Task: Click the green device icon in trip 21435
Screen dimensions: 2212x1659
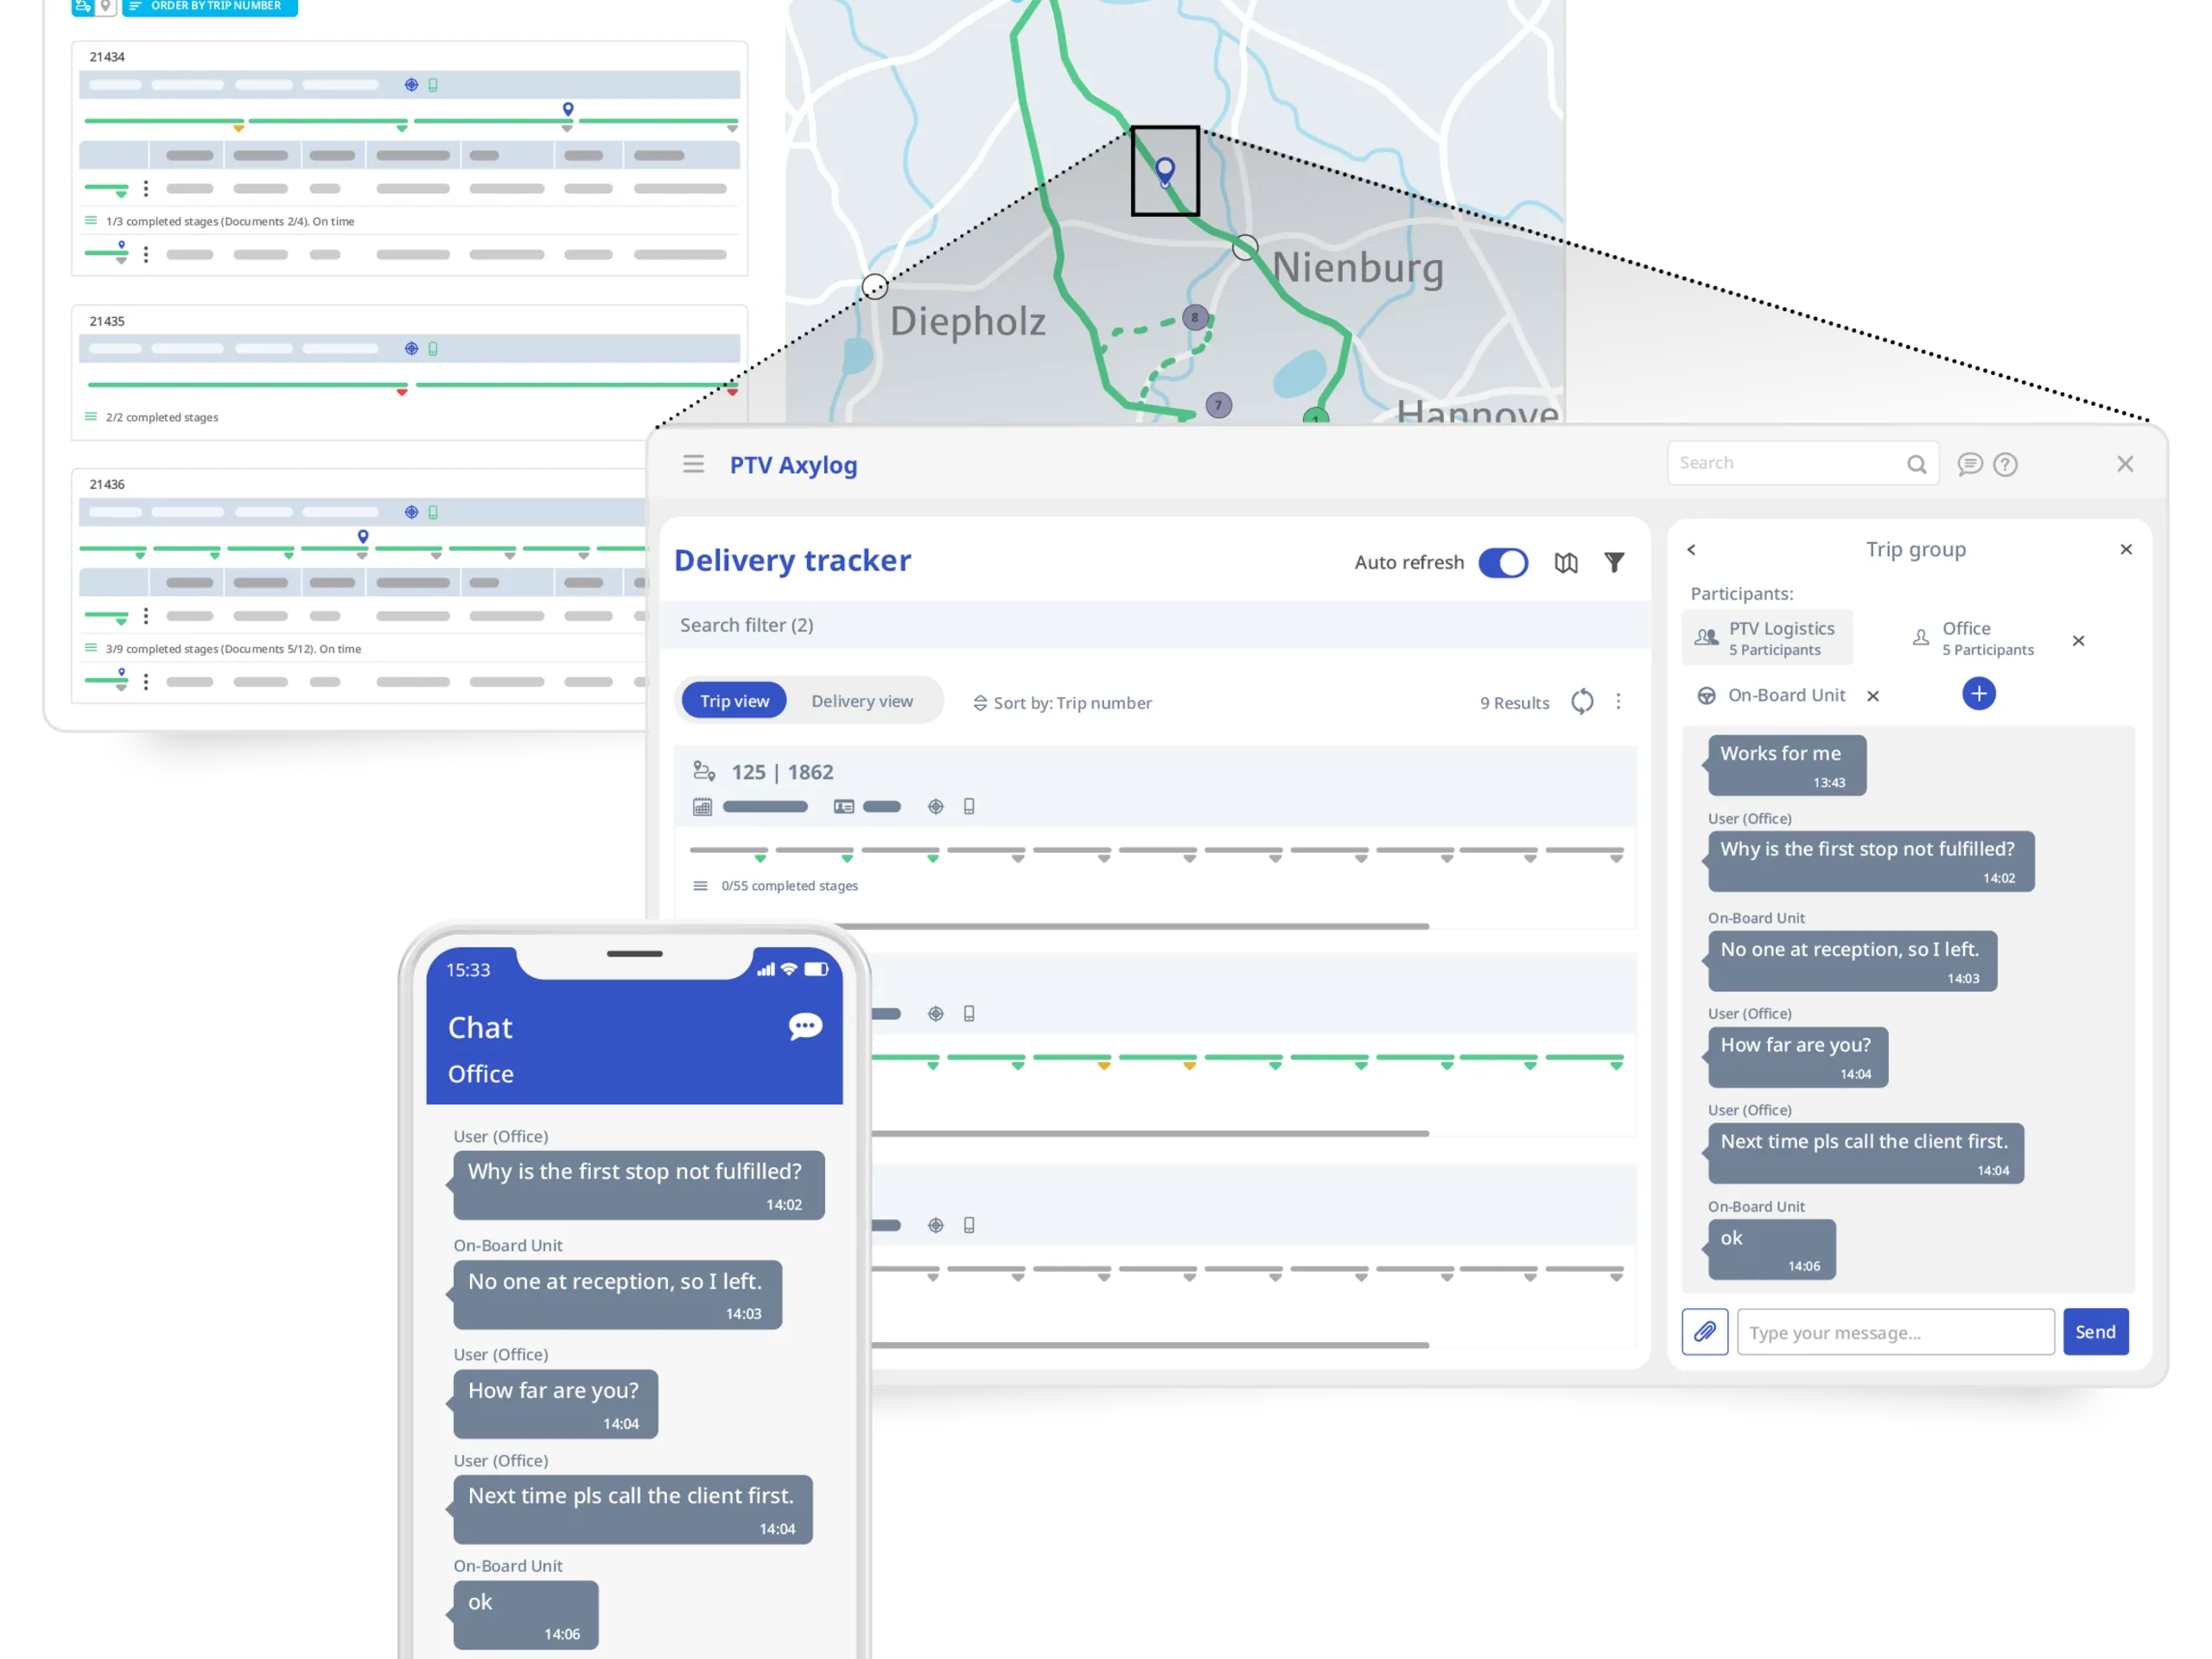Action: 433,349
